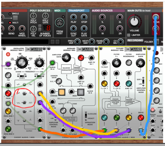Click the green FREQ MOD 2 knob

[8, 129]
